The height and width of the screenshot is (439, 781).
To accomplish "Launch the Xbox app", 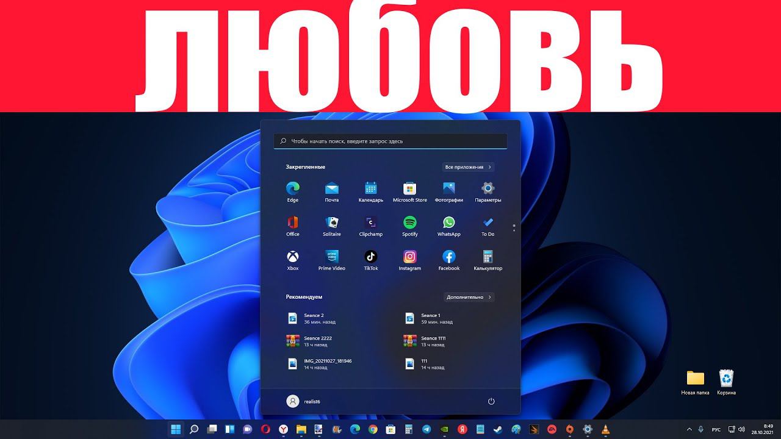I will point(293,260).
